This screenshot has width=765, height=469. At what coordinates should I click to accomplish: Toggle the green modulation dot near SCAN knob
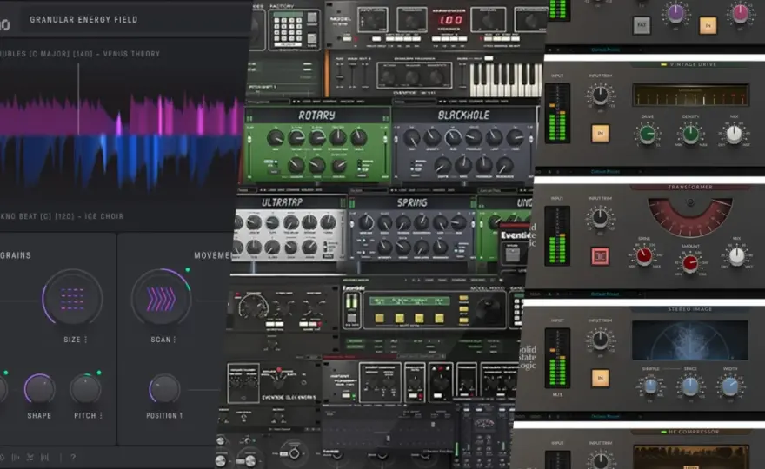(188, 269)
